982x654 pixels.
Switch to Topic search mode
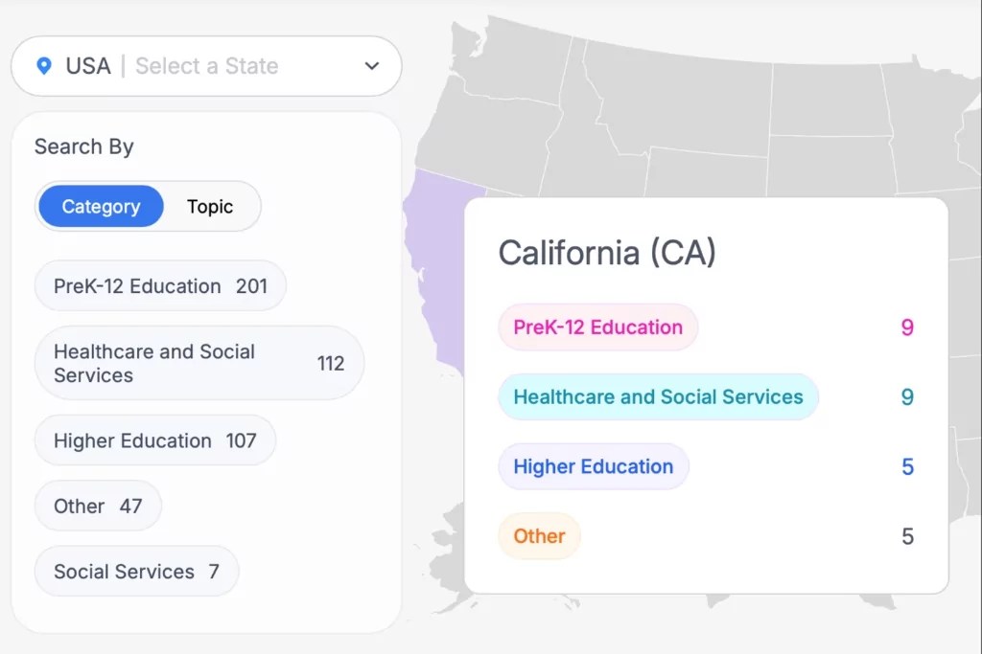tap(210, 207)
